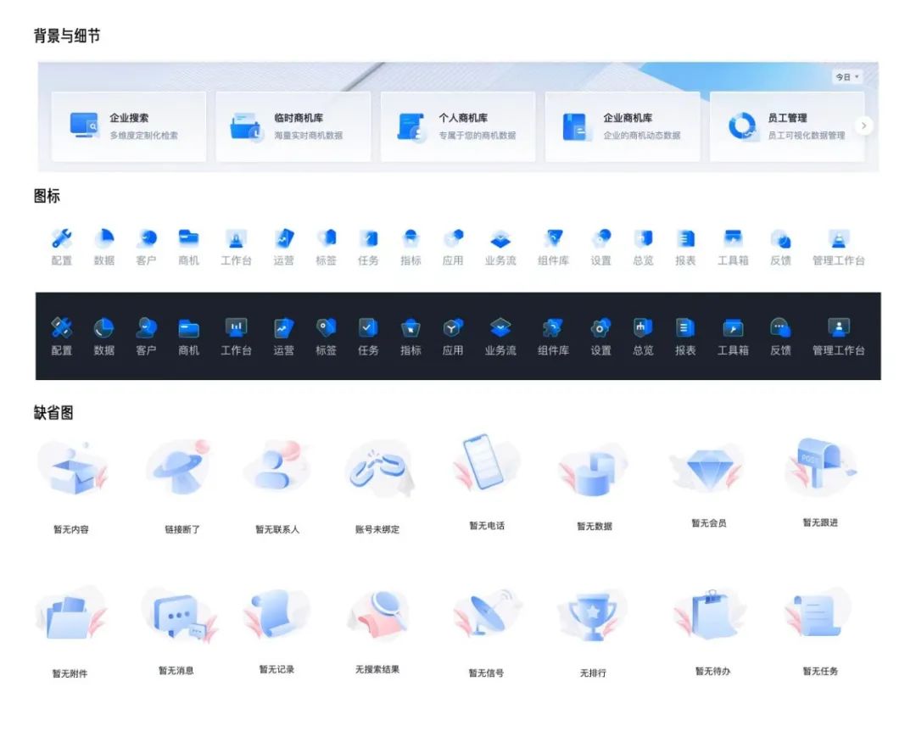Select the 暂无内容 empty box illustration
This screenshot has width=916, height=737.
73,469
